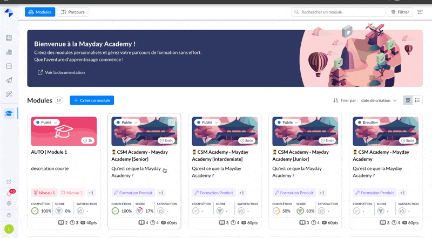The width and height of the screenshot is (432, 238).
Task: Click the paper plane sidebar icon
Action: [9, 80]
